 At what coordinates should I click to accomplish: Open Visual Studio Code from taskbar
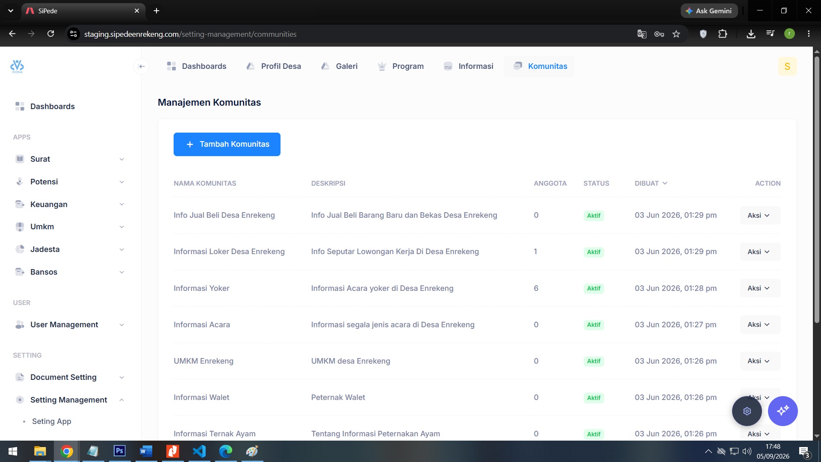tap(199, 451)
